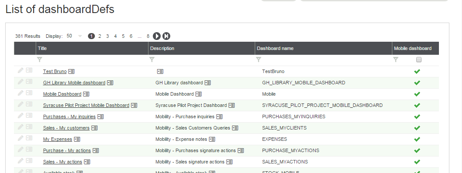The height and width of the screenshot is (173, 462).
Task: Open Dashboard name column filter
Action: coord(258,60)
